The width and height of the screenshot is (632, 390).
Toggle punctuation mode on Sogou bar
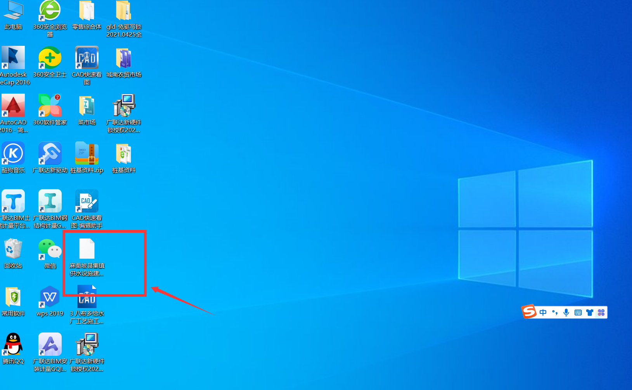(555, 312)
